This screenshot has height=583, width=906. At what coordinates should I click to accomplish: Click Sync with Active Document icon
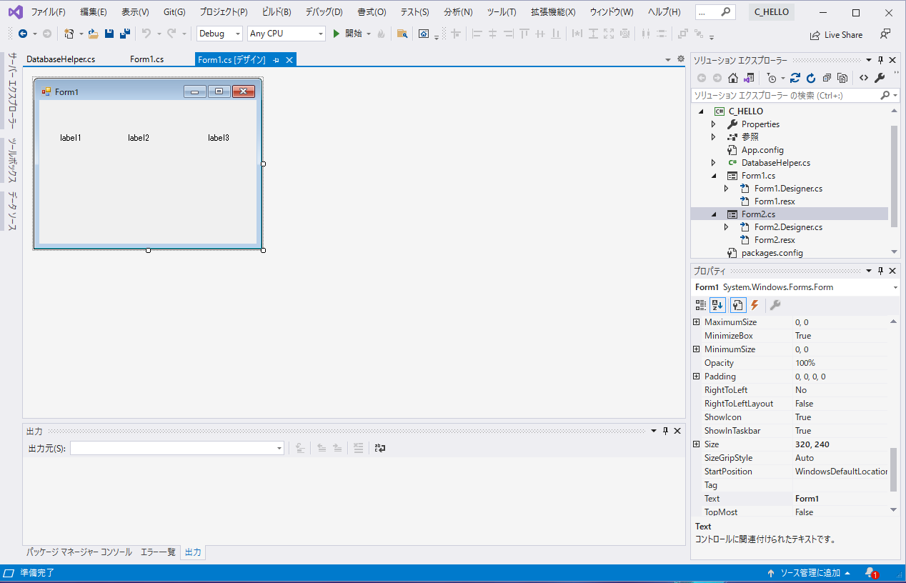795,78
